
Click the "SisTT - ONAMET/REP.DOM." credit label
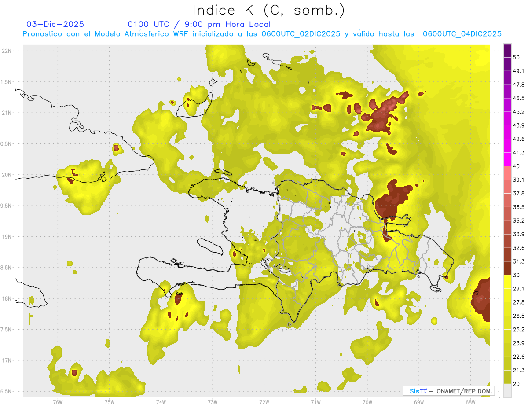tap(448, 391)
